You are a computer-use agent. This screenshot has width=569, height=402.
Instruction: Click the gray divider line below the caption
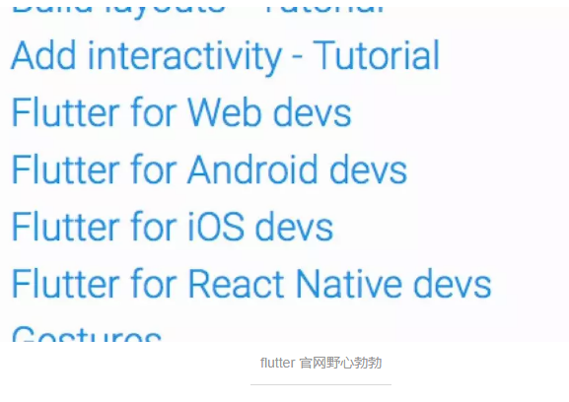(x=320, y=384)
